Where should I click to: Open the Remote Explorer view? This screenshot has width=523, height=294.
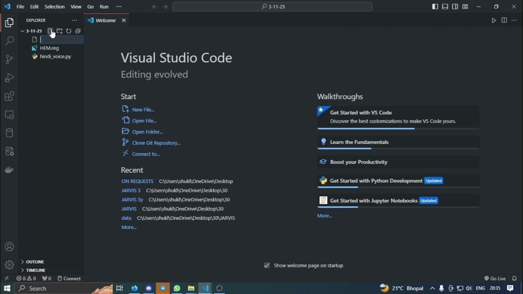pyautogui.click(x=9, y=115)
